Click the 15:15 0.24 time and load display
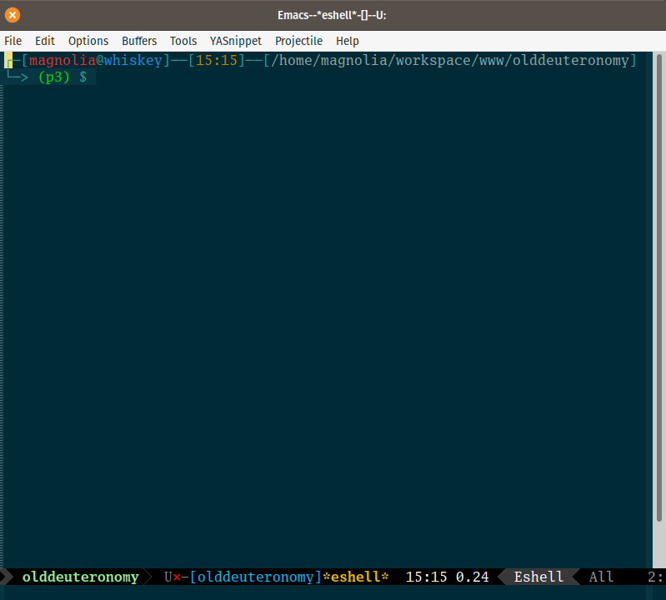Viewport: 666px width, 600px height. coord(447,577)
